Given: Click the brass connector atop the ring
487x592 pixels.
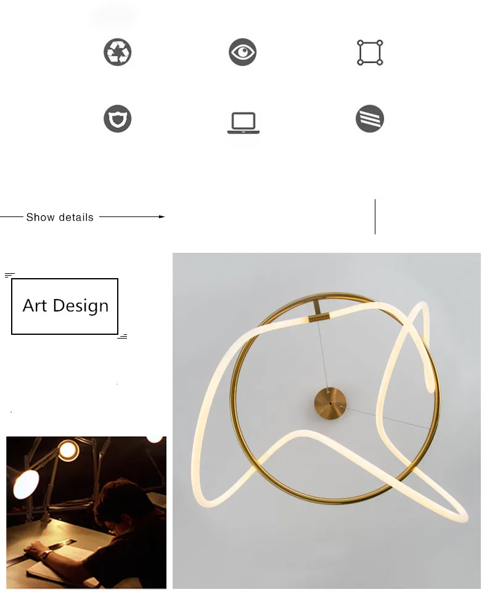Looking at the screenshot, I should click(x=317, y=310).
